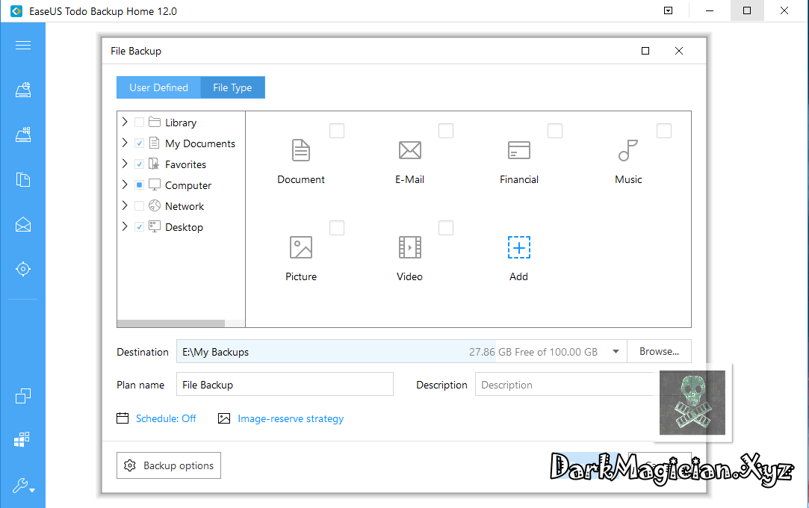Image resolution: width=809 pixels, height=508 pixels.
Task: Click the calendar icon beside Schedule
Action: coord(123,418)
